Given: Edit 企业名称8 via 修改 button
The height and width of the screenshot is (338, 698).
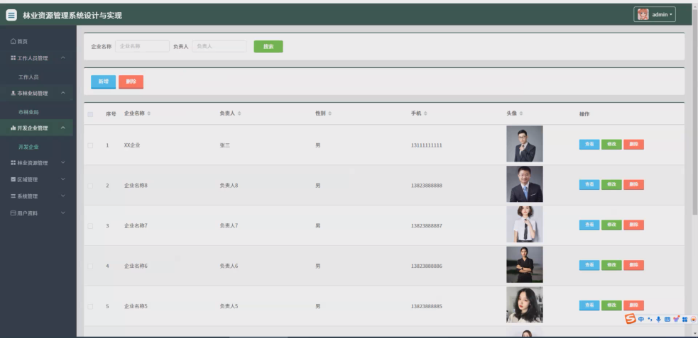Looking at the screenshot, I should point(611,185).
